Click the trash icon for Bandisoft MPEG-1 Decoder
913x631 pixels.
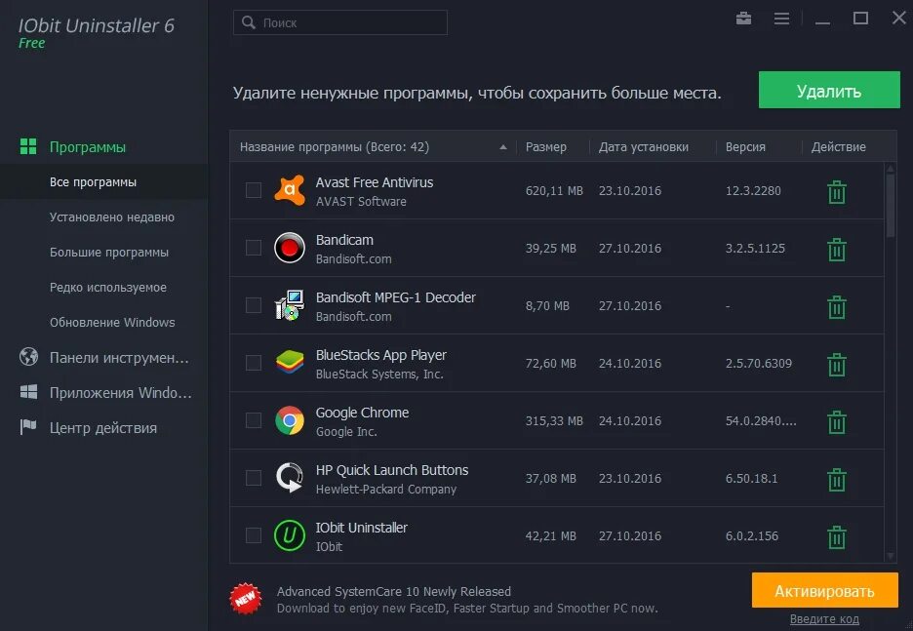837,307
